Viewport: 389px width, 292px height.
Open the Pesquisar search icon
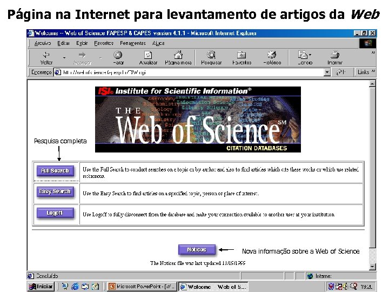tap(211, 58)
